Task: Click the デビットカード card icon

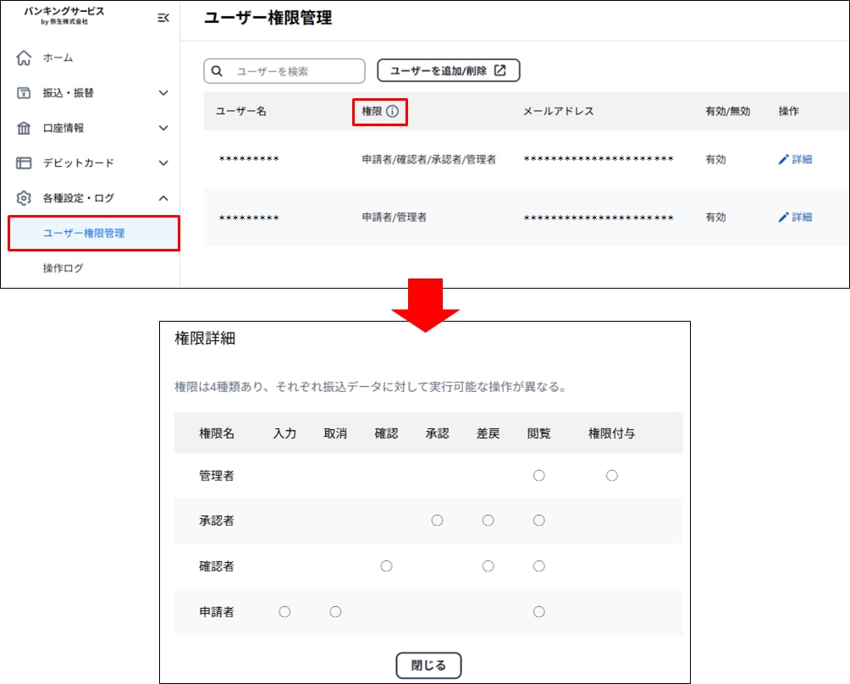Action: 24,163
